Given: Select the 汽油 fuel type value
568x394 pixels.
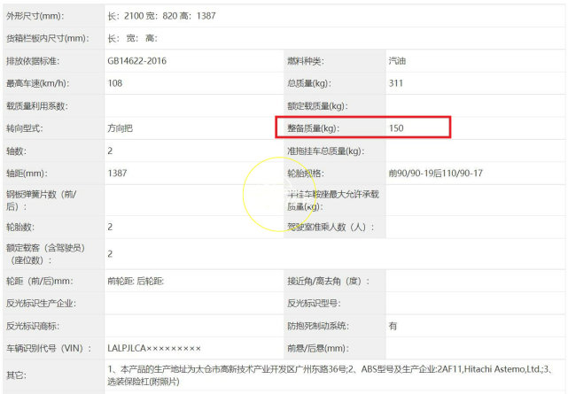Looking at the screenshot, I should (398, 61).
